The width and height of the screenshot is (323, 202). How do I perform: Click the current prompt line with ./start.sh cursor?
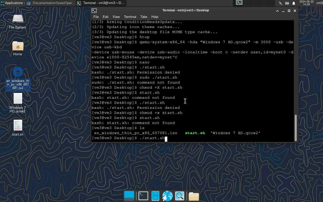(x=129, y=138)
